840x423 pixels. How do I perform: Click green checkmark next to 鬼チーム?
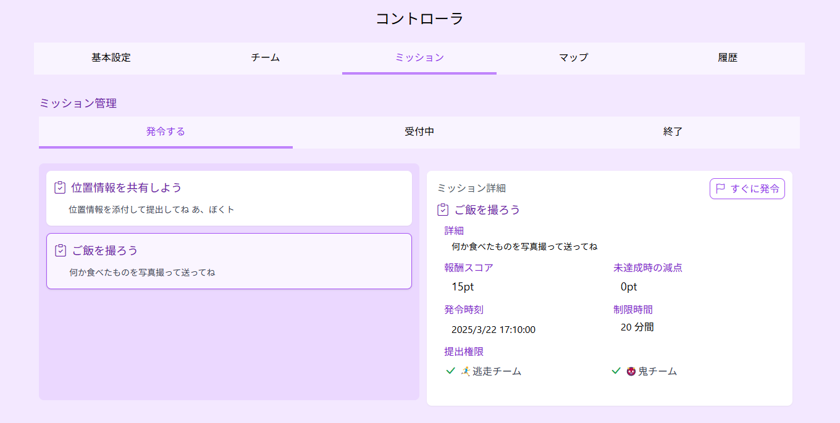[616, 371]
